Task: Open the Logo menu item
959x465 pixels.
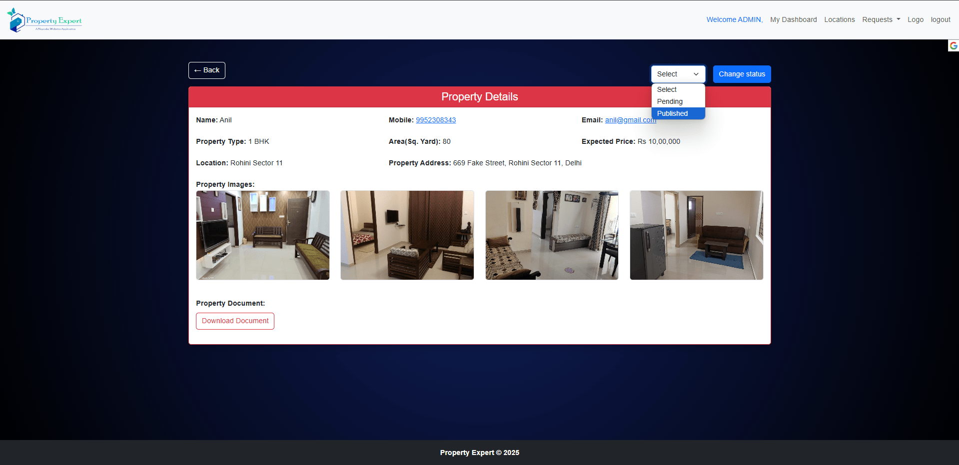Action: click(x=915, y=19)
